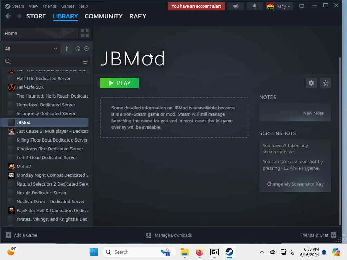Open the taskbar clock showing 6:35 PM
Image resolution: width=347 pixels, height=260 pixels.
coord(309,252)
